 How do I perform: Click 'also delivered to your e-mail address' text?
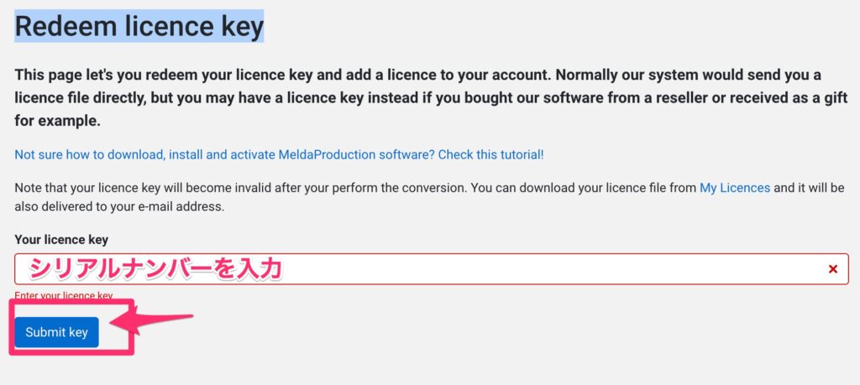(x=119, y=206)
